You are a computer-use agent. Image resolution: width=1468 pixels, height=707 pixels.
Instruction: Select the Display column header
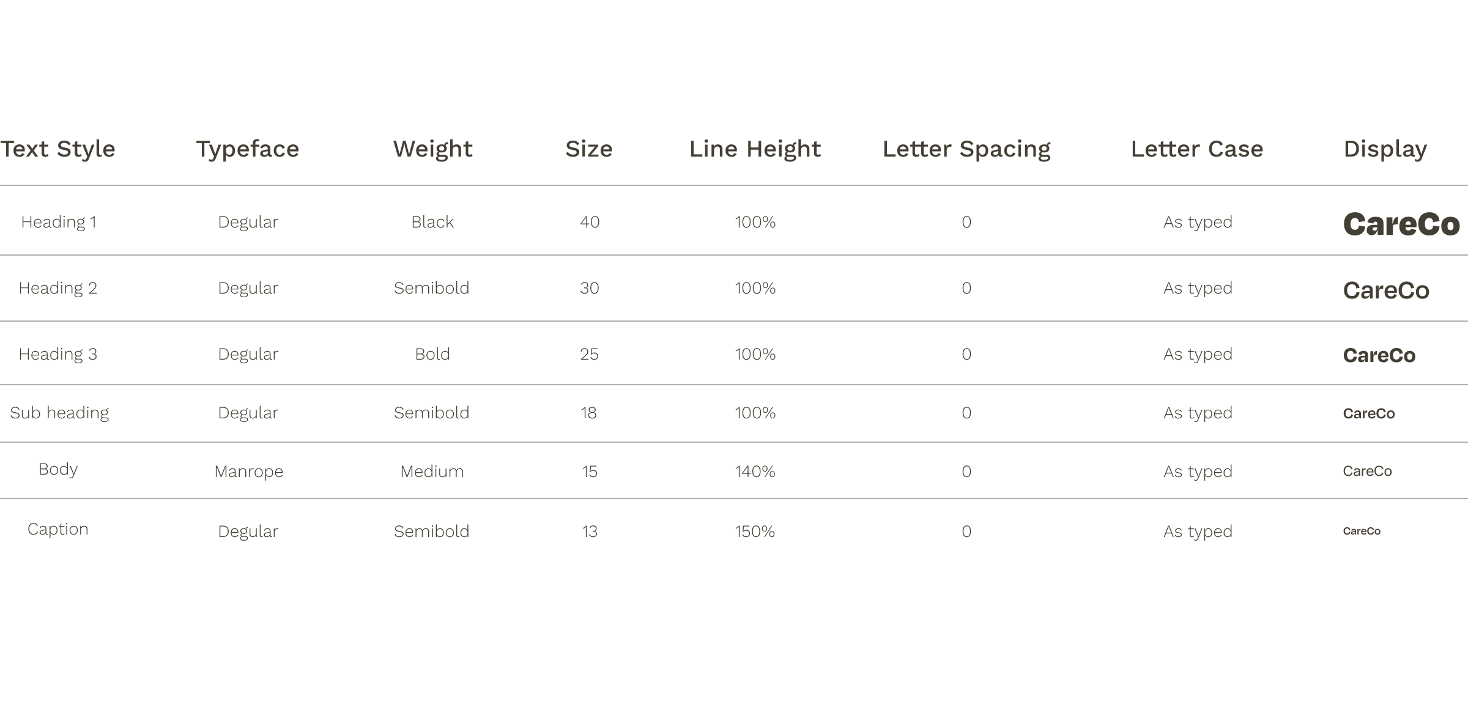coord(1385,149)
